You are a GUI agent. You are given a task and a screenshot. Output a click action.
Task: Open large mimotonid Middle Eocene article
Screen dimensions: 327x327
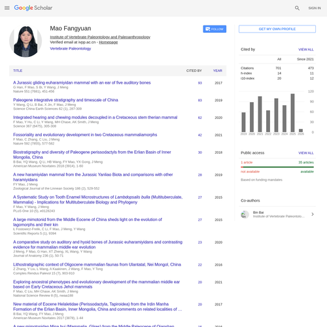coord(88,222)
